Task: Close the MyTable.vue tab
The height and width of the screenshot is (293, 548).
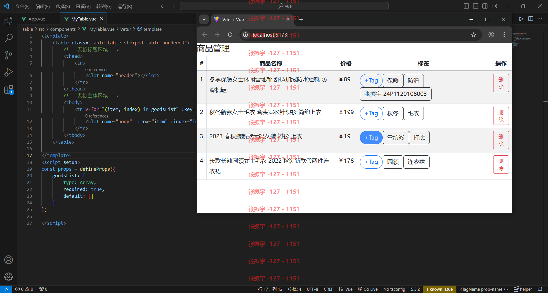Action: [102, 19]
